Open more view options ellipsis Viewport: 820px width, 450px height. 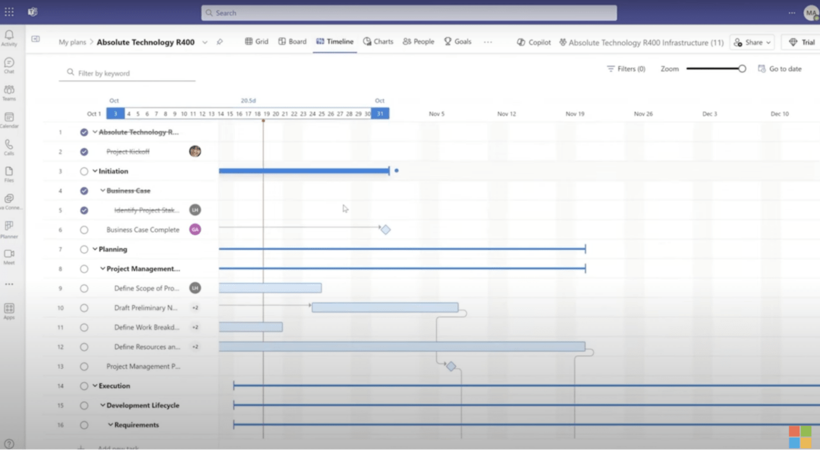[x=488, y=42]
